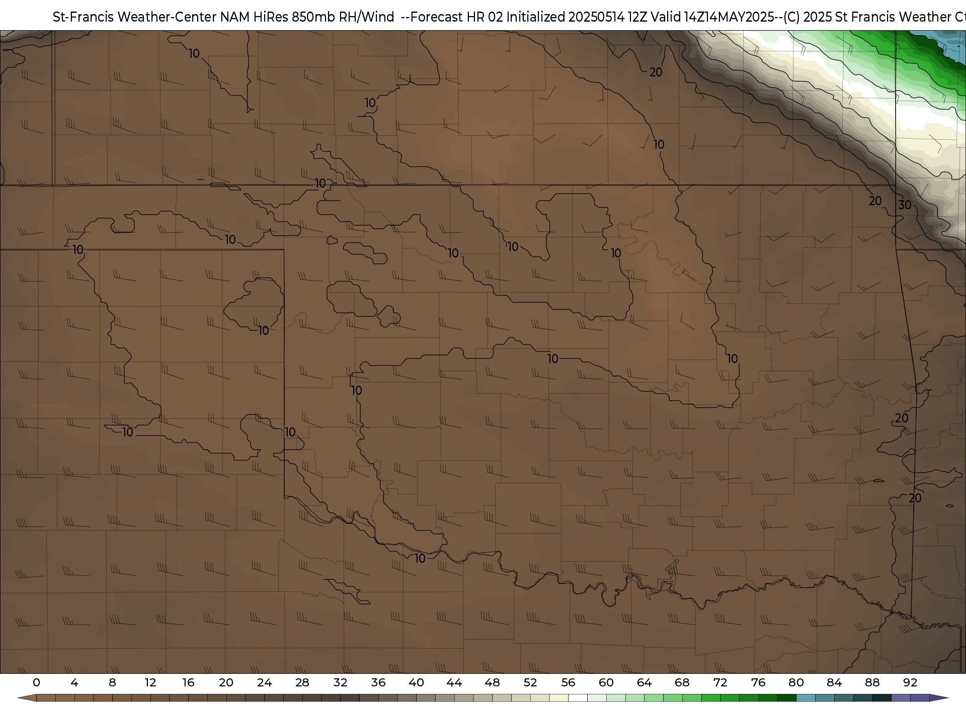
Task: Click the colorbar tick label '24'
Action: pyautogui.click(x=264, y=682)
